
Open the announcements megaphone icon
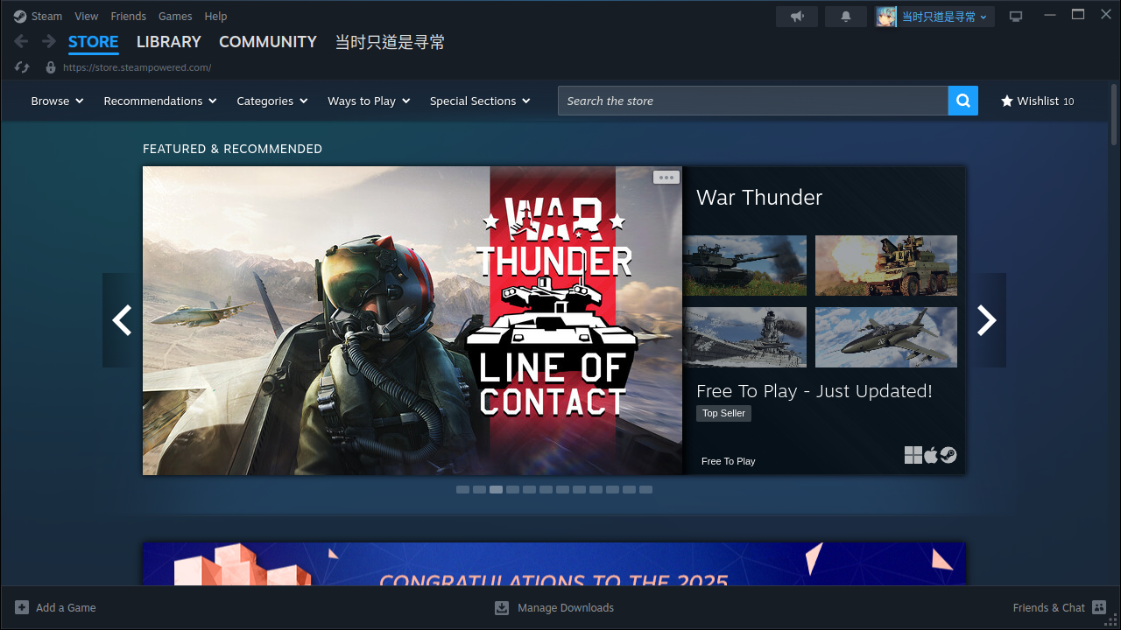[796, 17]
